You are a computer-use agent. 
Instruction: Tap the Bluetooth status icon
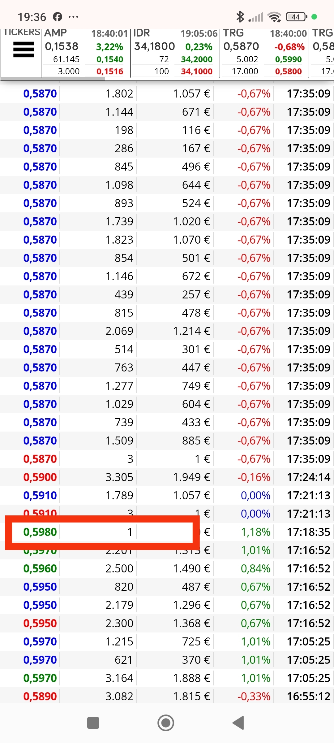pos(240,17)
